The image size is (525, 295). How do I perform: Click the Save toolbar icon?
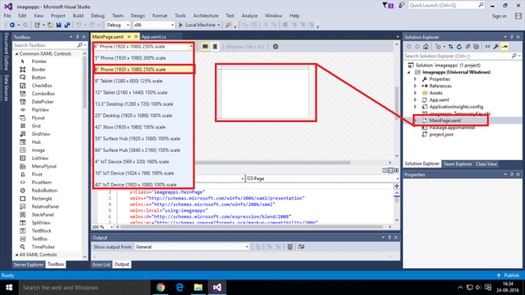pos(59,25)
